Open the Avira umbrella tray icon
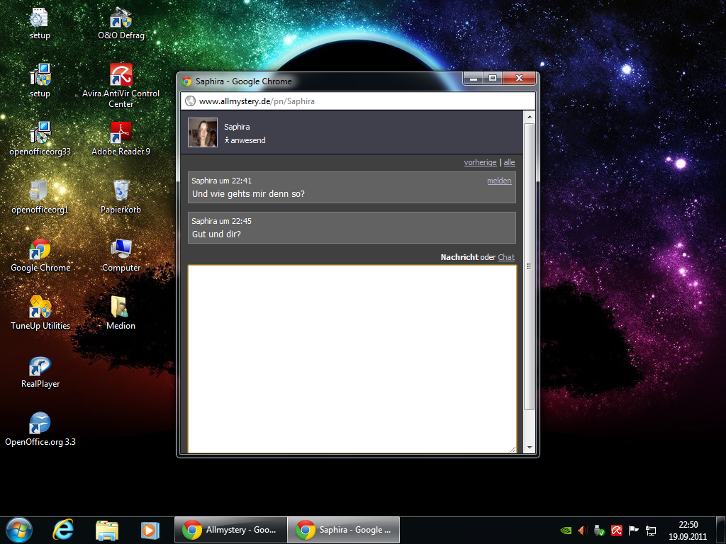 [x=616, y=530]
